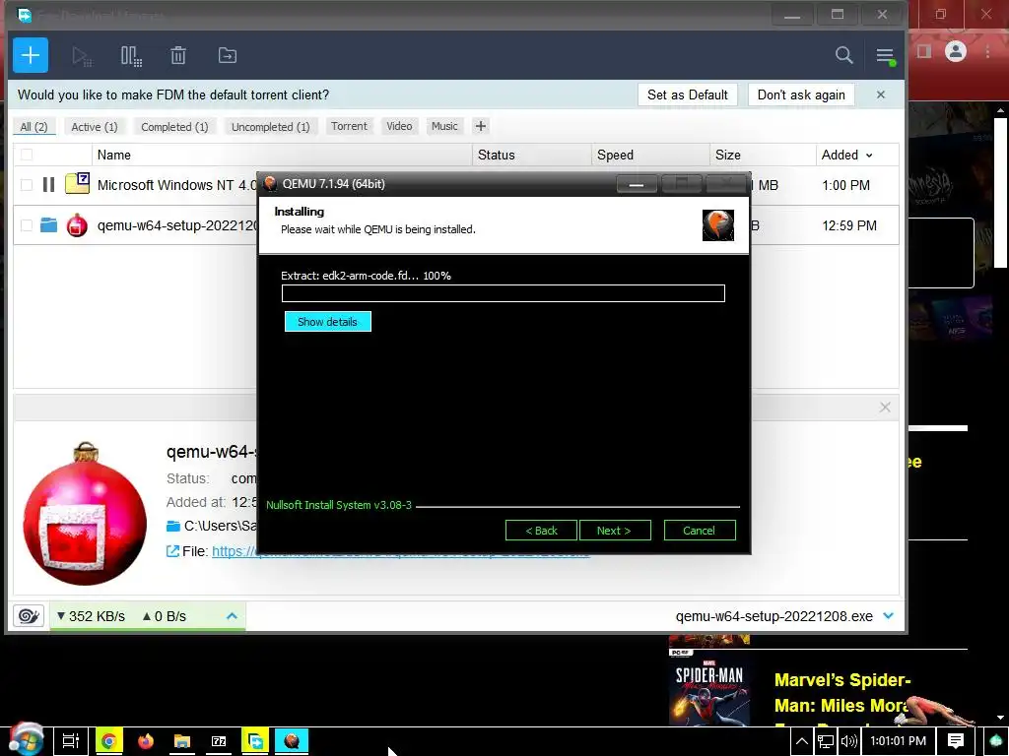Select the Uncompleted (1) filter tab
The image size is (1009, 756).
(x=270, y=127)
